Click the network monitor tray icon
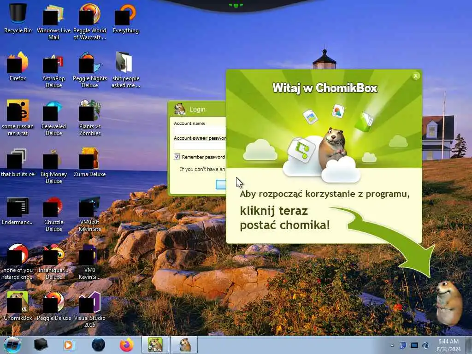This screenshot has width=472, height=354. tap(414, 345)
